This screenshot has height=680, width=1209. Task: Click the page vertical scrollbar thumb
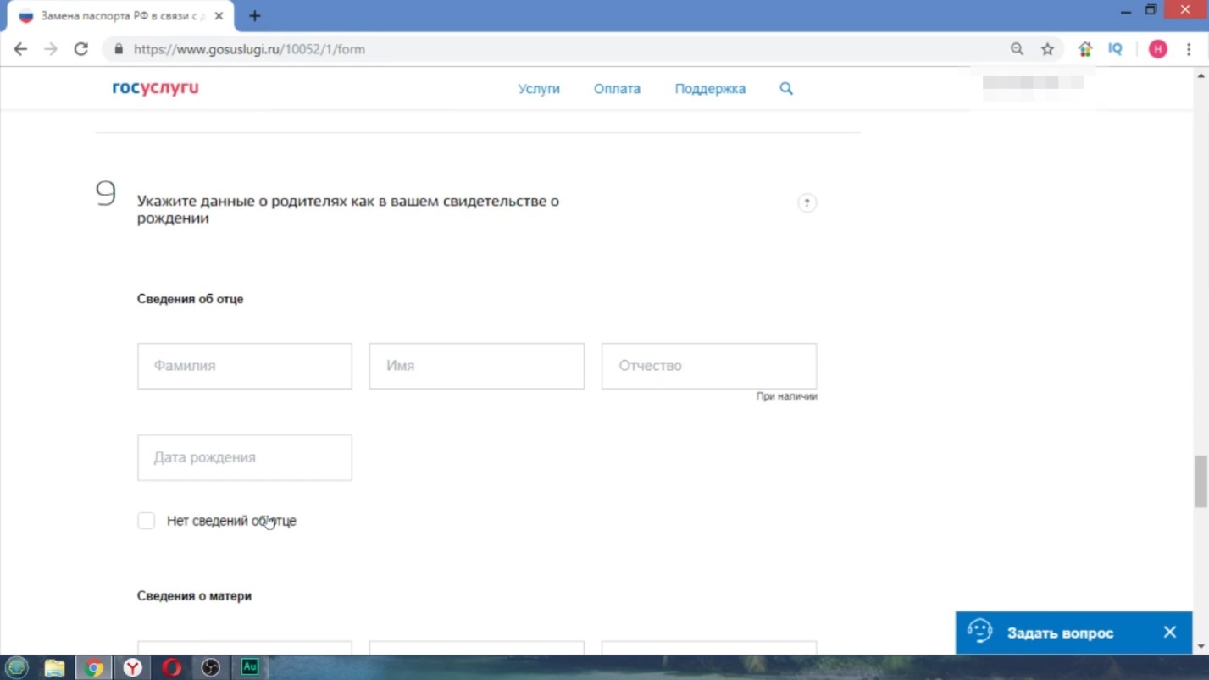[x=1201, y=481]
